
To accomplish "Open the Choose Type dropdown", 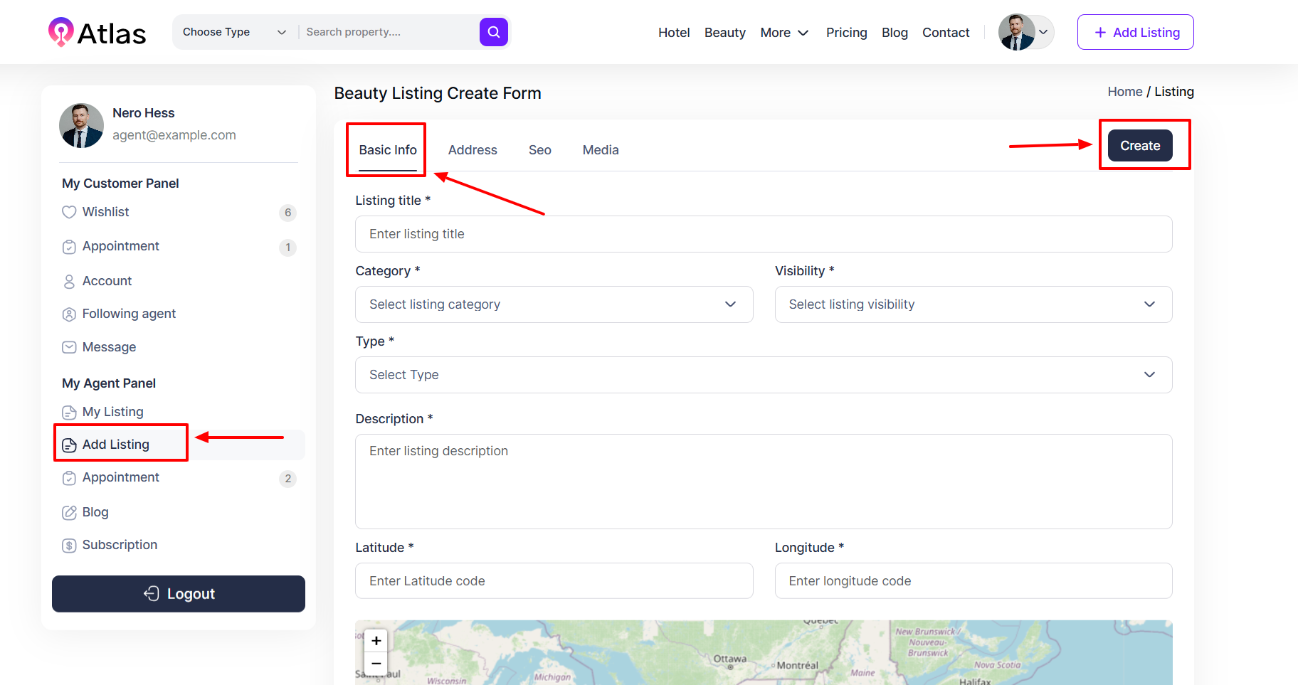I will pos(234,32).
